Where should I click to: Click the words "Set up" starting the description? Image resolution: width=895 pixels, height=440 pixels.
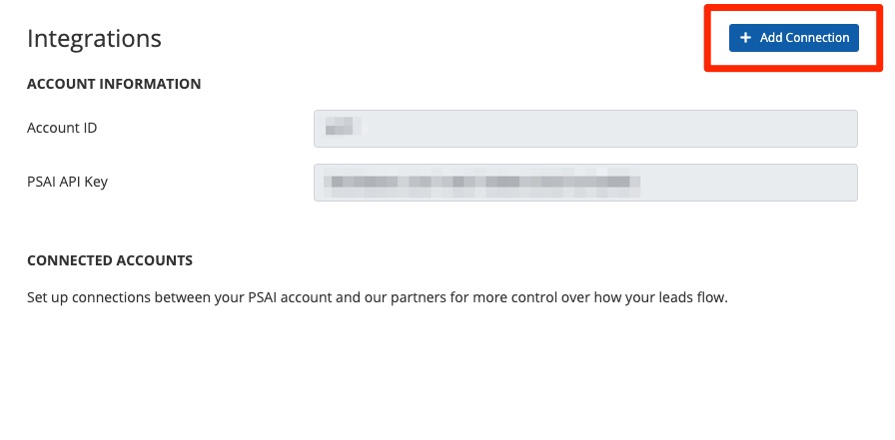48,297
